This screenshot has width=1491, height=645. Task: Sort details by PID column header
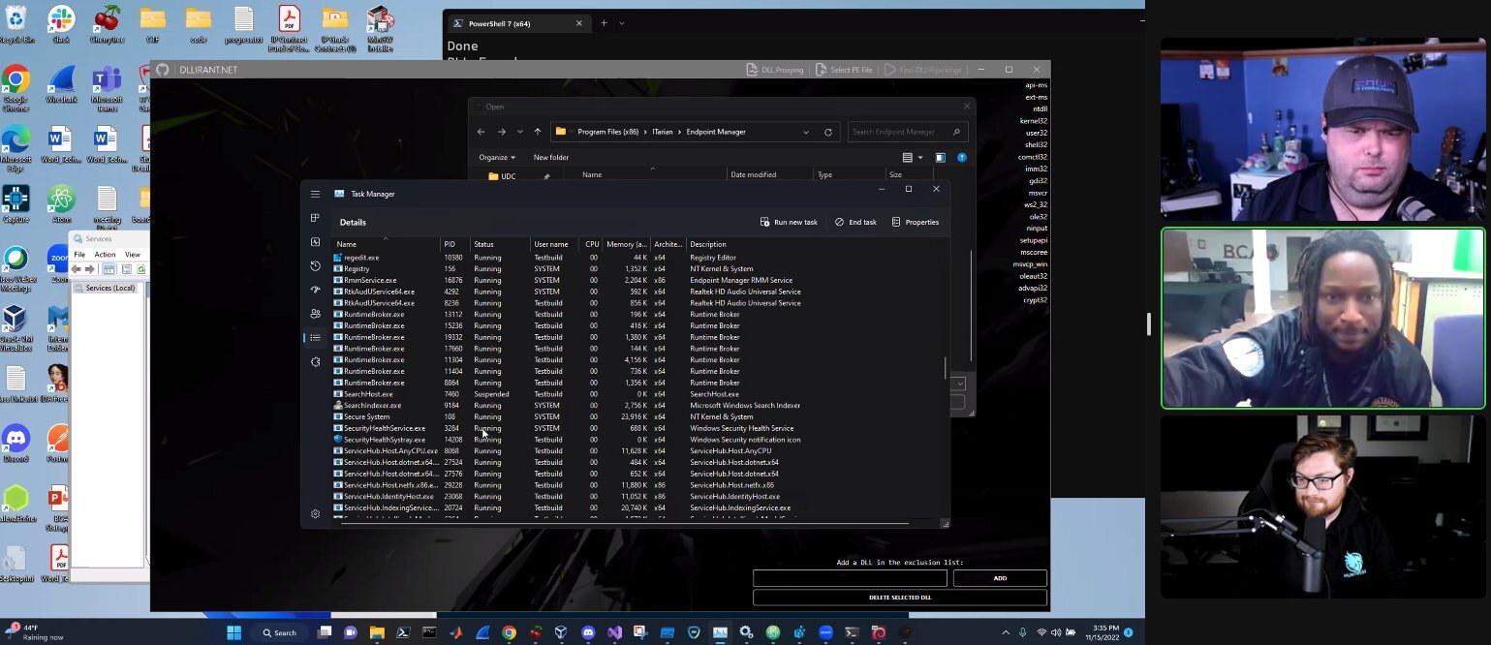[450, 244]
